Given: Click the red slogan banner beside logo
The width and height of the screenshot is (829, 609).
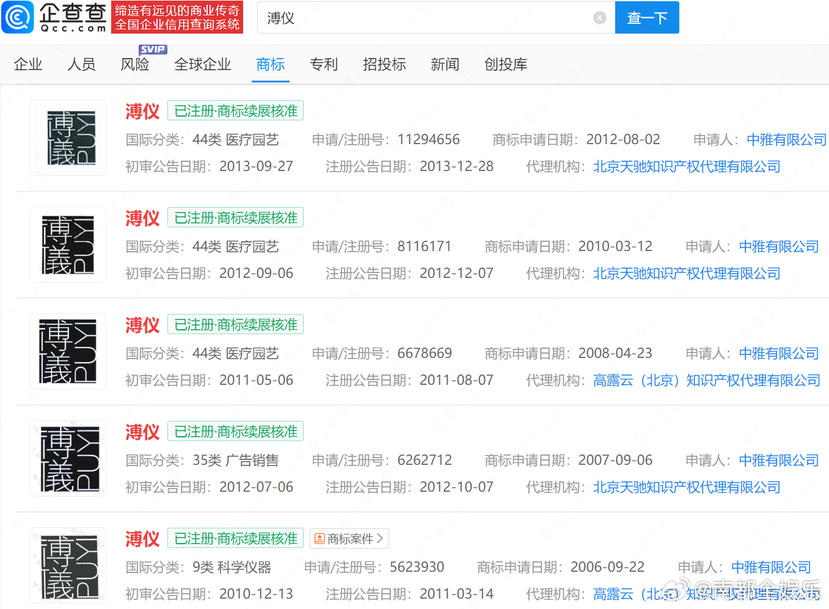Looking at the screenshot, I should (x=177, y=17).
